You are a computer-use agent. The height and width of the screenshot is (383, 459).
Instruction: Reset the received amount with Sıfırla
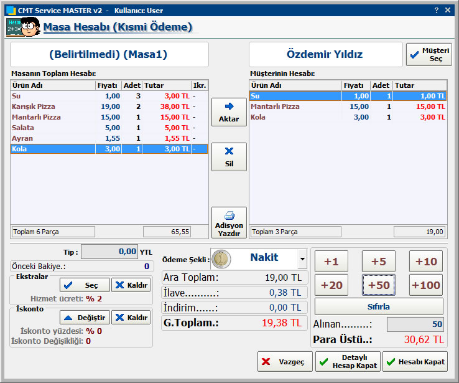click(379, 307)
